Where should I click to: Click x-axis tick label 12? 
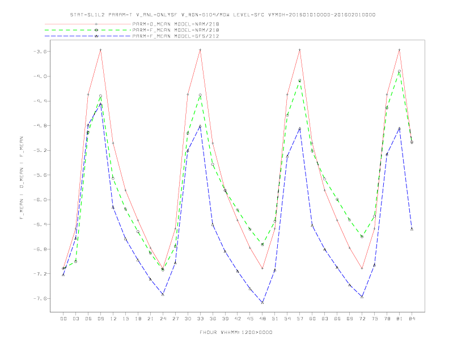(113, 319)
